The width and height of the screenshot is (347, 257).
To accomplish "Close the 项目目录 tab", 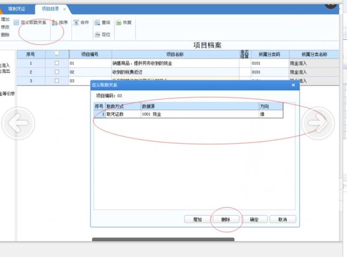I will 64,9.
